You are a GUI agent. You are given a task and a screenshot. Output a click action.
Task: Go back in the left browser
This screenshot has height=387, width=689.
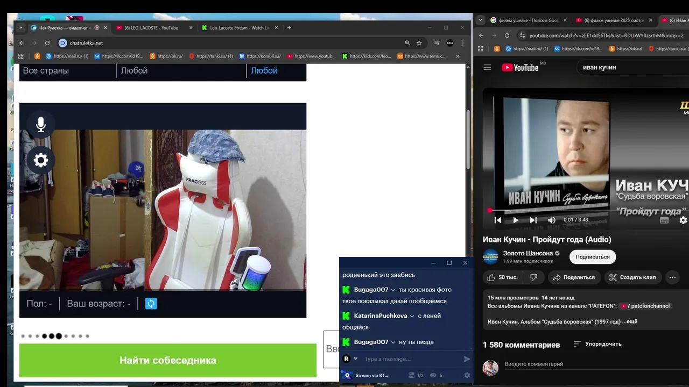(22, 43)
